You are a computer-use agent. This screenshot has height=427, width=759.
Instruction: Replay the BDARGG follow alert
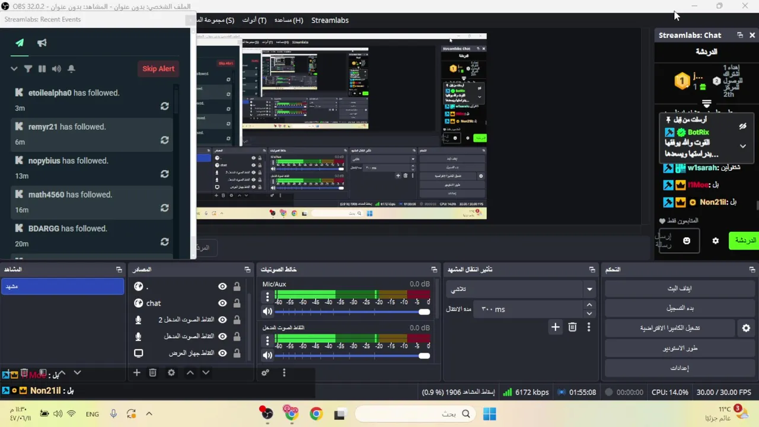tap(165, 241)
